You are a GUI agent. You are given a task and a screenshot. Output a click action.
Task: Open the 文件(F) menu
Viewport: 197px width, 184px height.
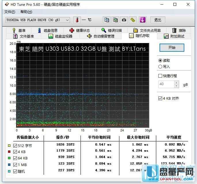10,12
